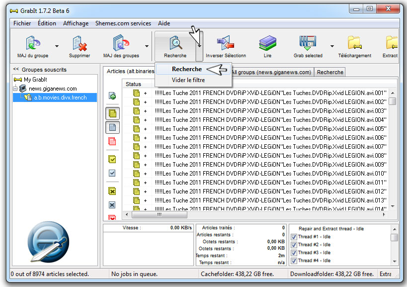Switch to the Articles (alt.binaries tab
Viewport: 407px width, 287px height.
click(x=130, y=71)
